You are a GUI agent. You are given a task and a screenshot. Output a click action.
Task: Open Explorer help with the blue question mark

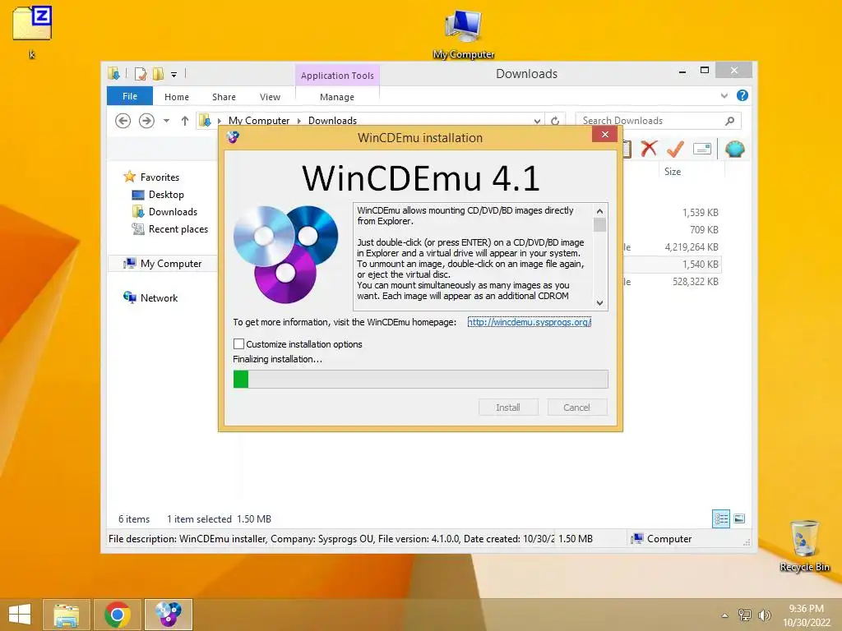click(743, 95)
